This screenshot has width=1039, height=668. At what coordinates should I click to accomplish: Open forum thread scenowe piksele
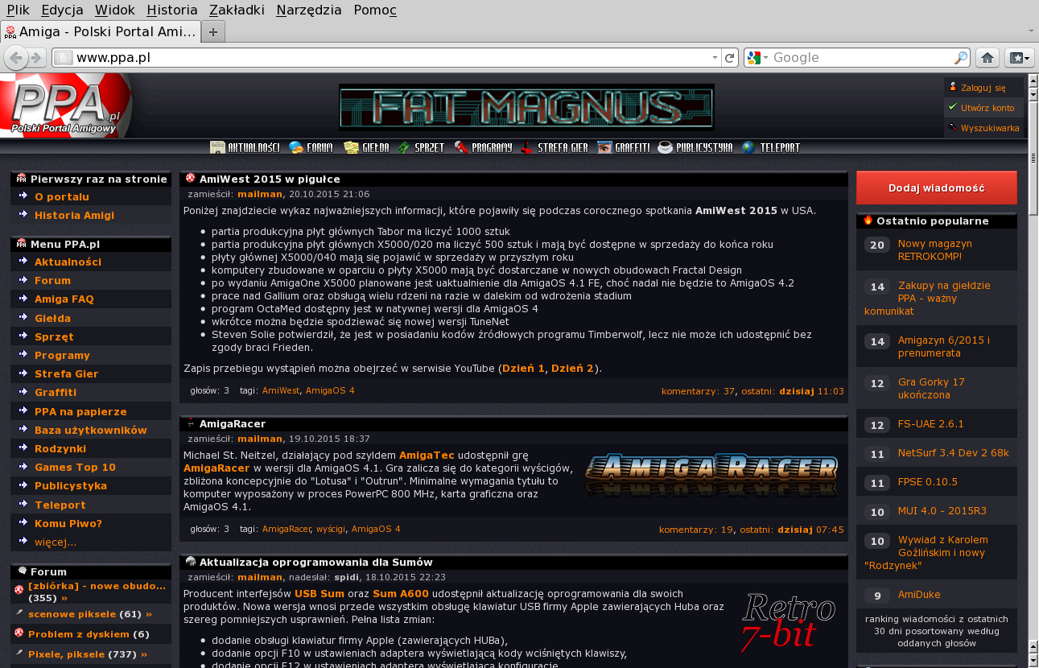click(x=72, y=614)
